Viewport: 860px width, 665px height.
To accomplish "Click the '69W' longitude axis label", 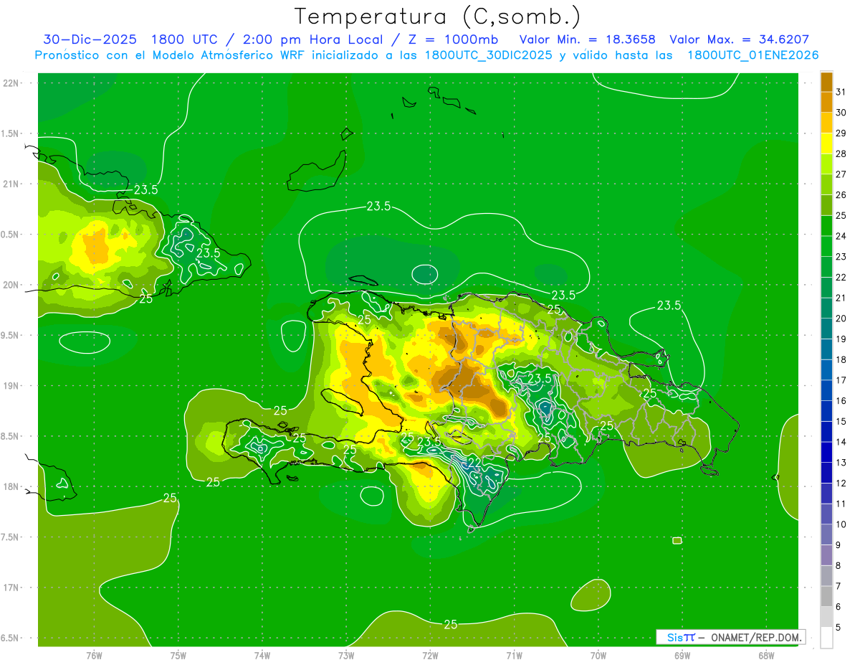I will pos(682,656).
